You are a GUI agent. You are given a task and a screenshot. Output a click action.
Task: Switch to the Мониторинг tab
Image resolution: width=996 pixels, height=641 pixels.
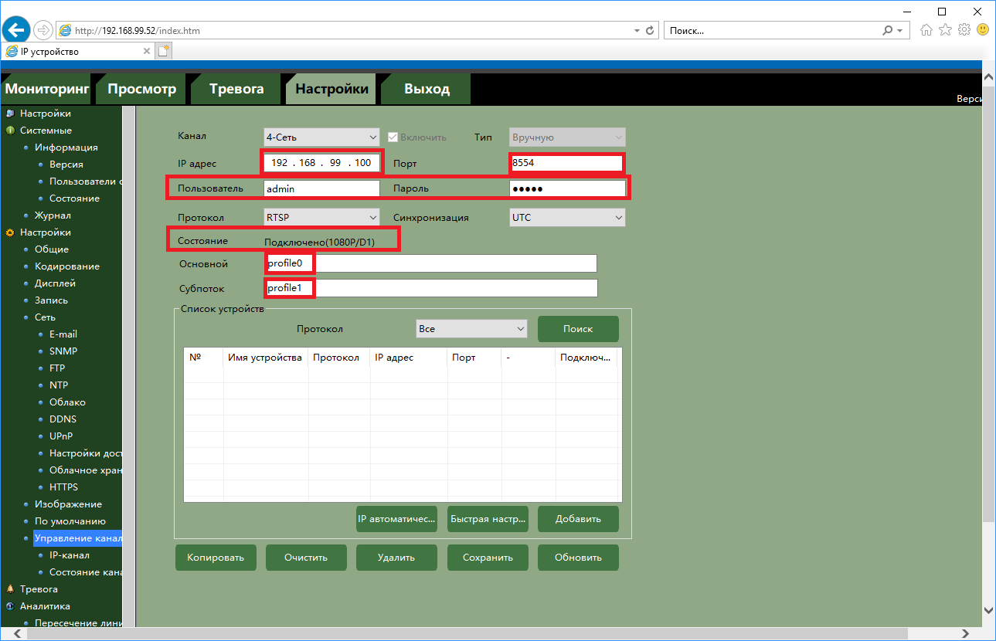tap(47, 89)
